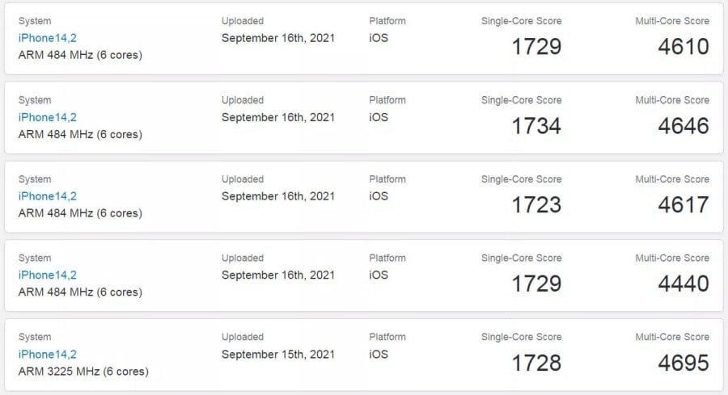Click iOS platform in the row scoring 4695

379,355
